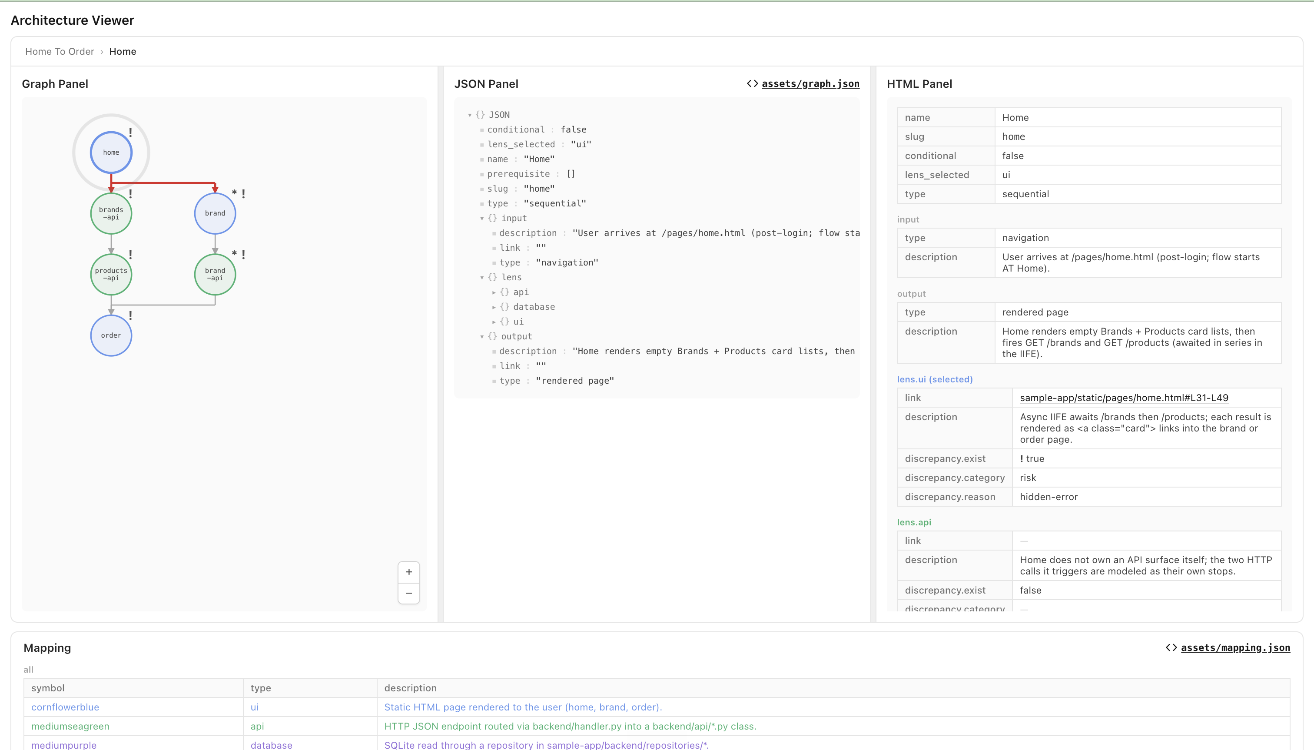Click warning mark beside order node
Viewport: 1314px width, 750px height.
130,315
